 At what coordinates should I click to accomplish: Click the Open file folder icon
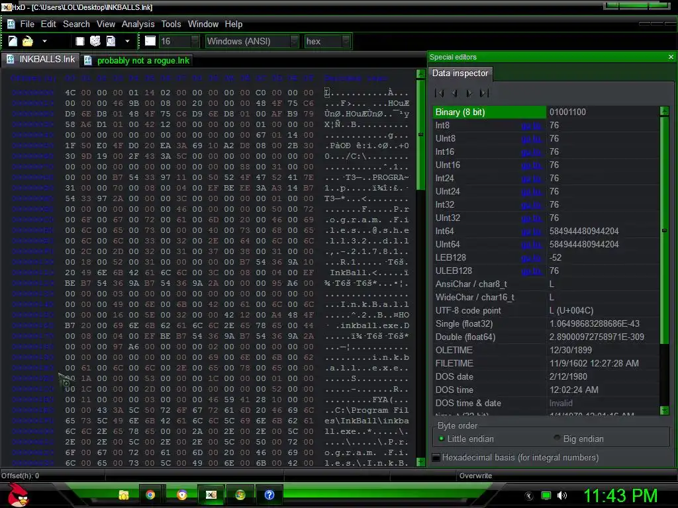tap(28, 41)
